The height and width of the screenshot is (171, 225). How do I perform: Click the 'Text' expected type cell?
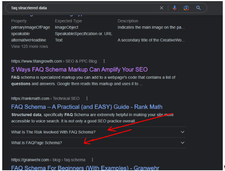[x=59, y=40]
